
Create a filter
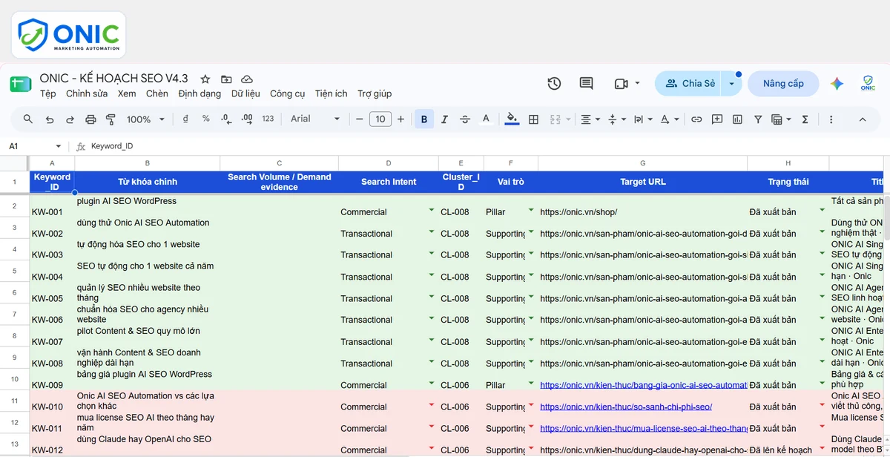758,119
